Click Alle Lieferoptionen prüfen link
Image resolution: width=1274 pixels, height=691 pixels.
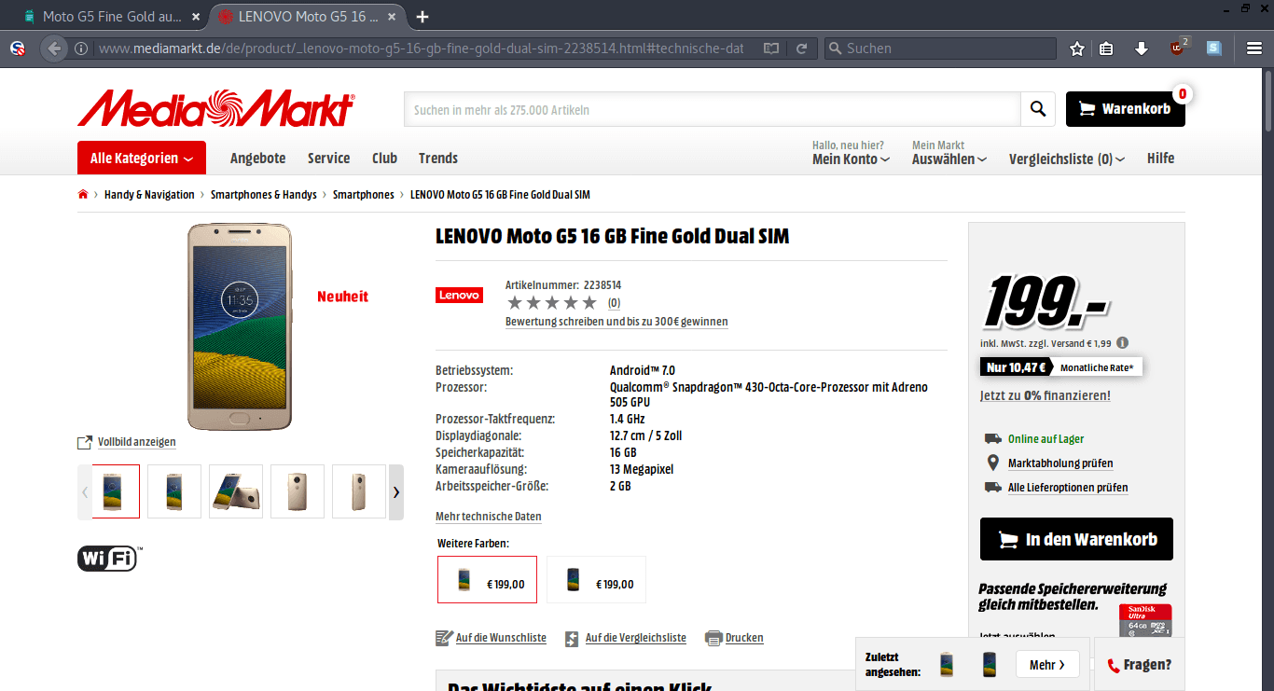pyautogui.click(x=1068, y=488)
